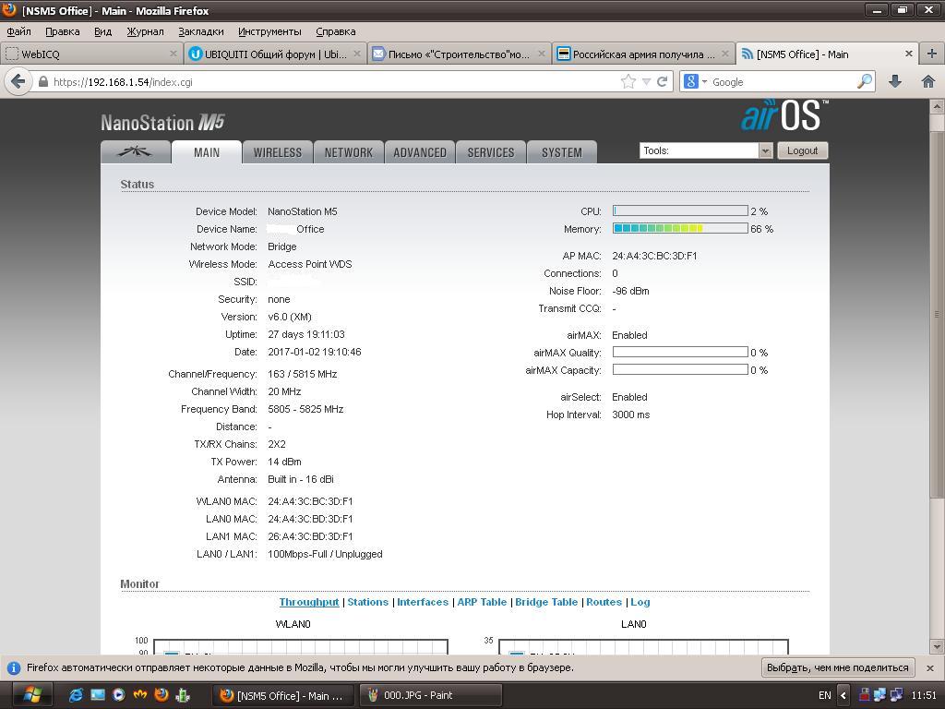Open the Инструменты menu
This screenshot has height=709, width=945.
tap(269, 31)
